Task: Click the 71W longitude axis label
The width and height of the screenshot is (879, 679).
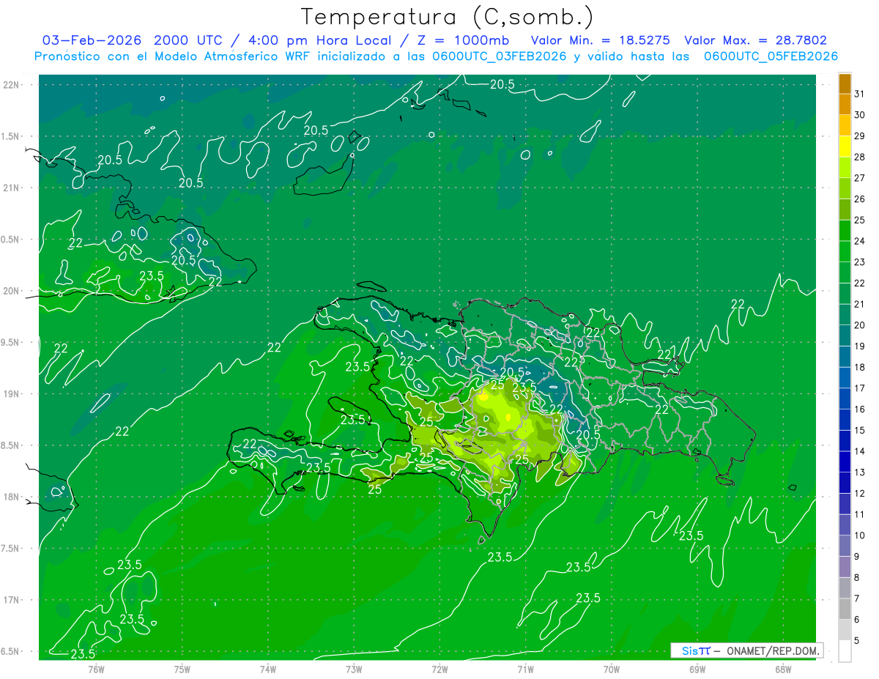Action: point(525,669)
